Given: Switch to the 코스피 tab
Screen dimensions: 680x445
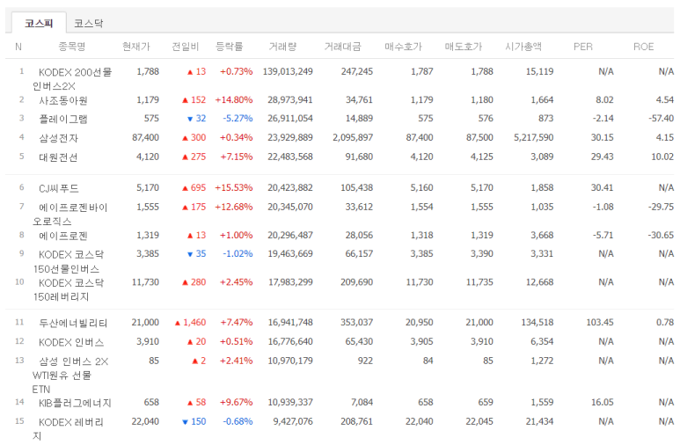Looking at the screenshot, I should coord(39,23).
